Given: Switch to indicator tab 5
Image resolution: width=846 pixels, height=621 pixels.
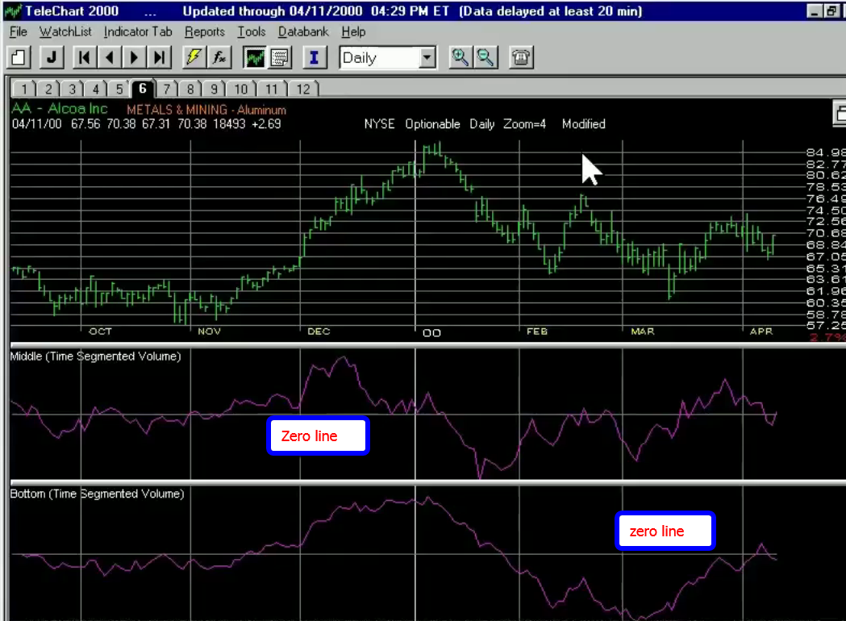Looking at the screenshot, I should (x=119, y=89).
